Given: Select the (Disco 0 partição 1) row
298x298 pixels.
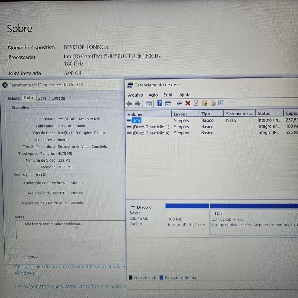Looking at the screenshot, I should pyautogui.click(x=212, y=127).
